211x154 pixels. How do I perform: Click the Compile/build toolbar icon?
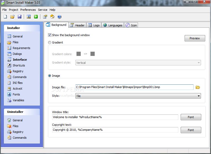tap(28, 17)
